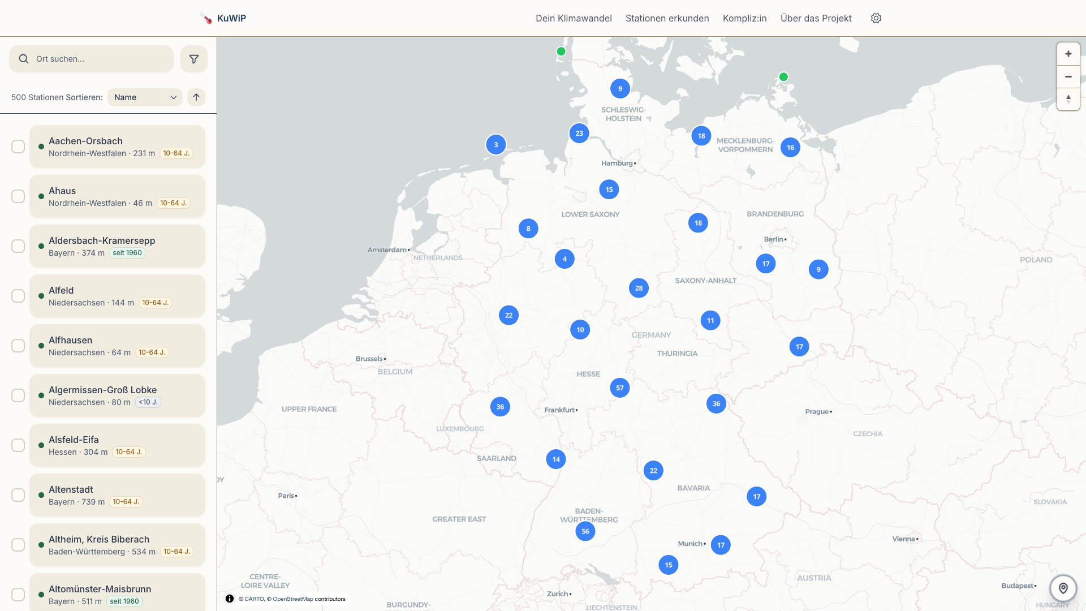
Task: Click the KuWiP logo icon
Action: [x=206, y=18]
